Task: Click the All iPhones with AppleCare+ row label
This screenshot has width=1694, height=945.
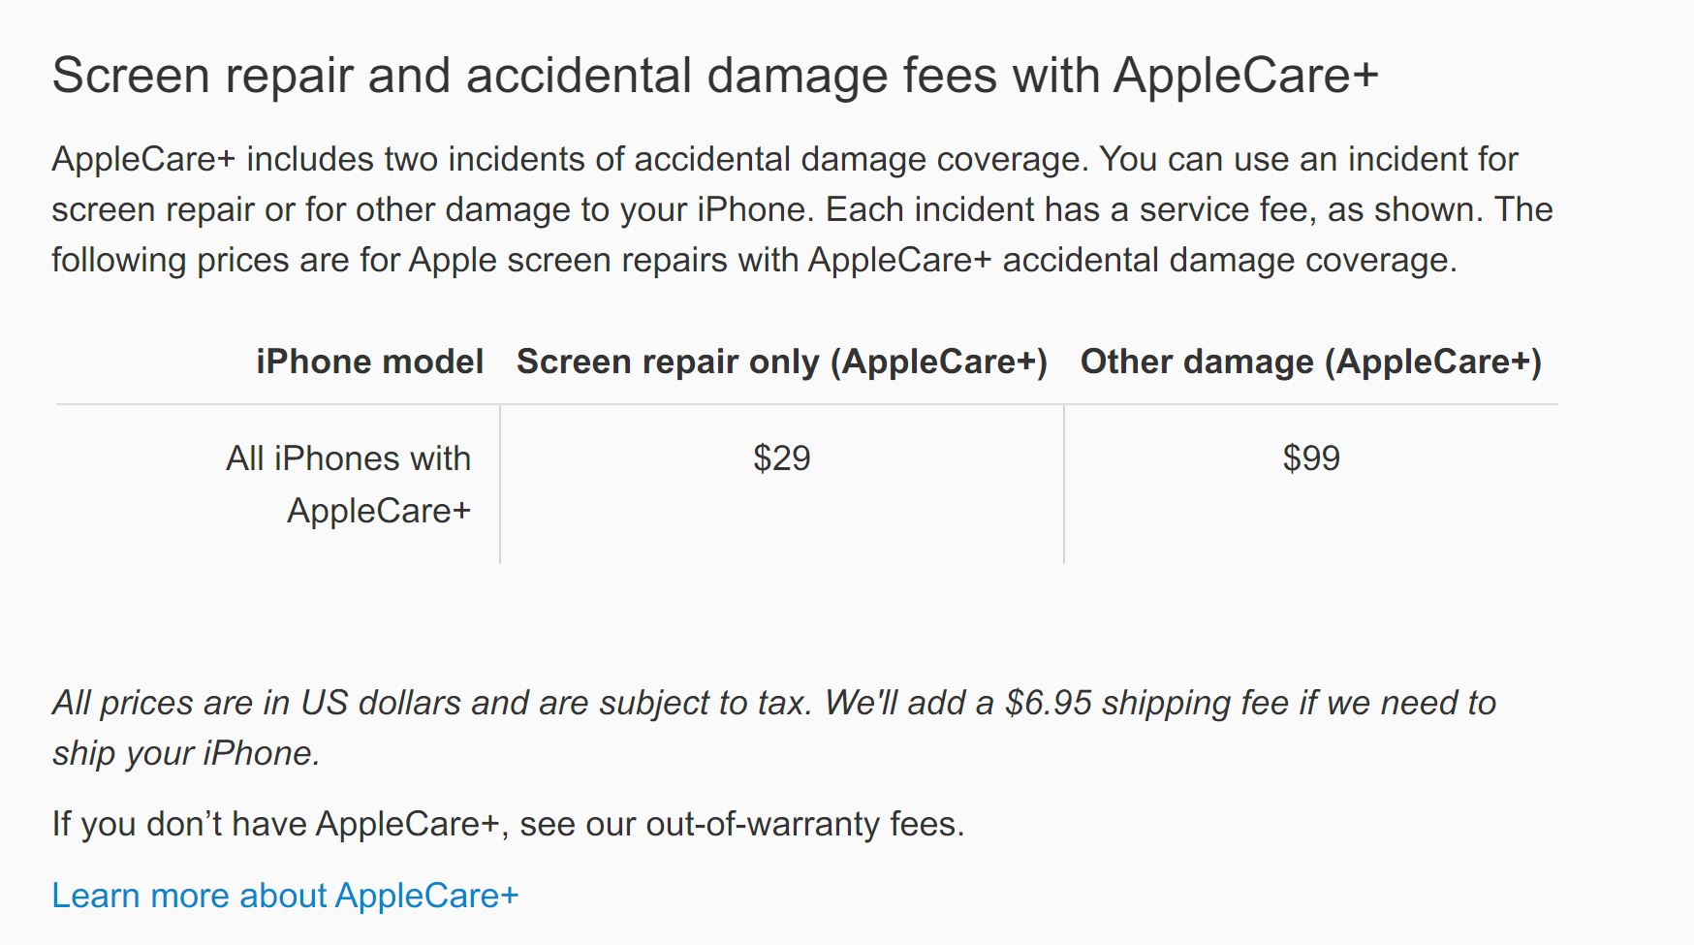Action: [x=349, y=485]
